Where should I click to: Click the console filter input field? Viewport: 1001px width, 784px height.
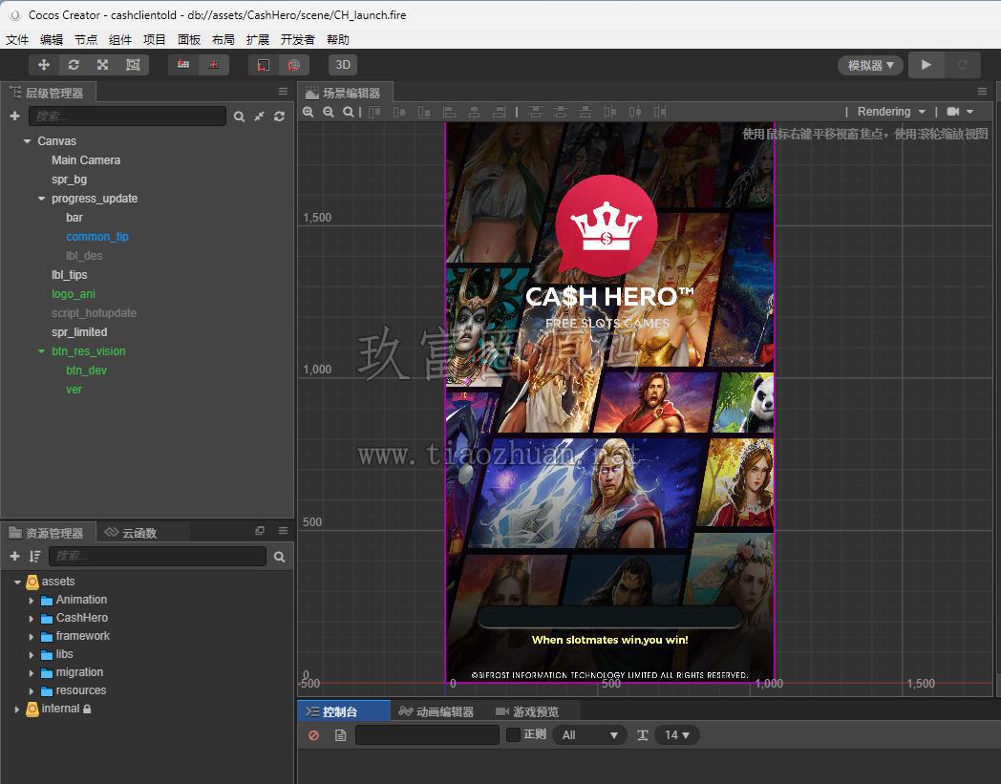pyautogui.click(x=427, y=735)
